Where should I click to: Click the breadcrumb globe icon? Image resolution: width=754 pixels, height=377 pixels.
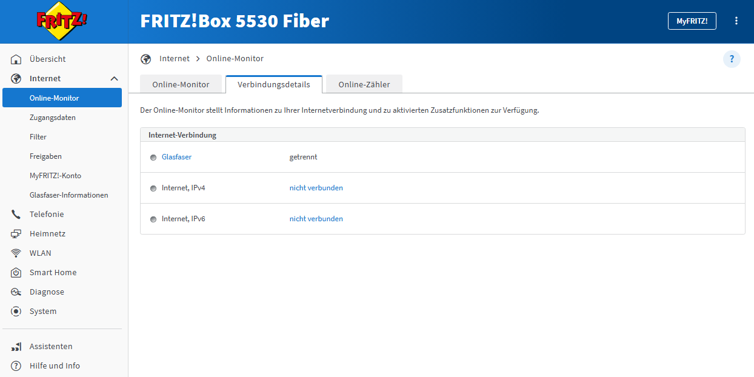pos(145,59)
